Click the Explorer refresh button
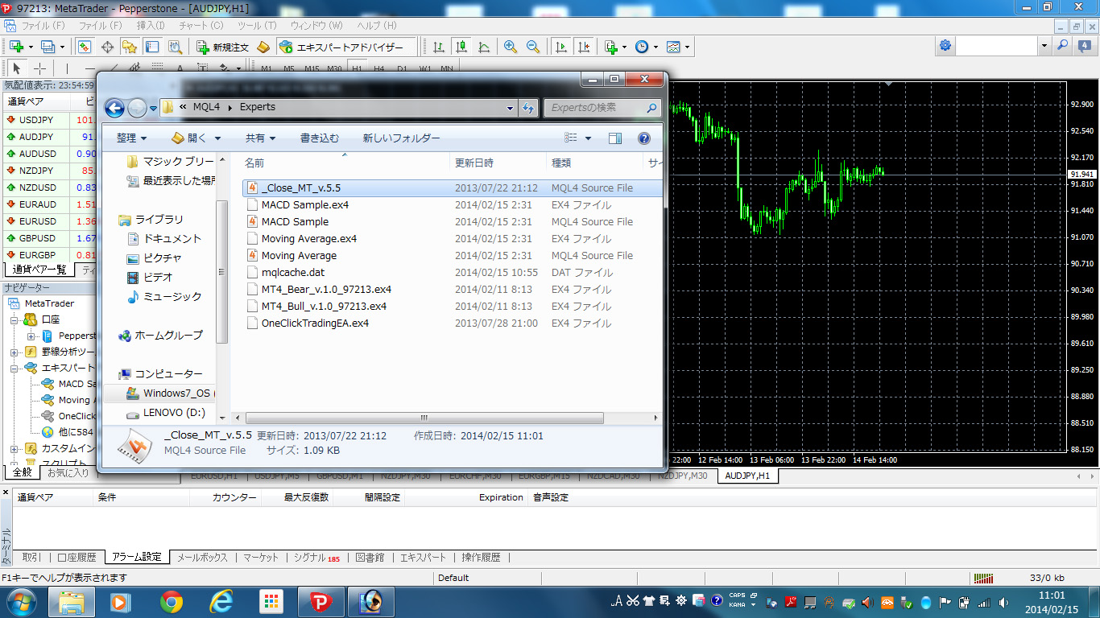This screenshot has width=1100, height=618. (x=528, y=108)
